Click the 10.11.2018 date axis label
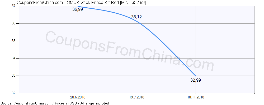The image size is (264, 105). pos(196,97)
